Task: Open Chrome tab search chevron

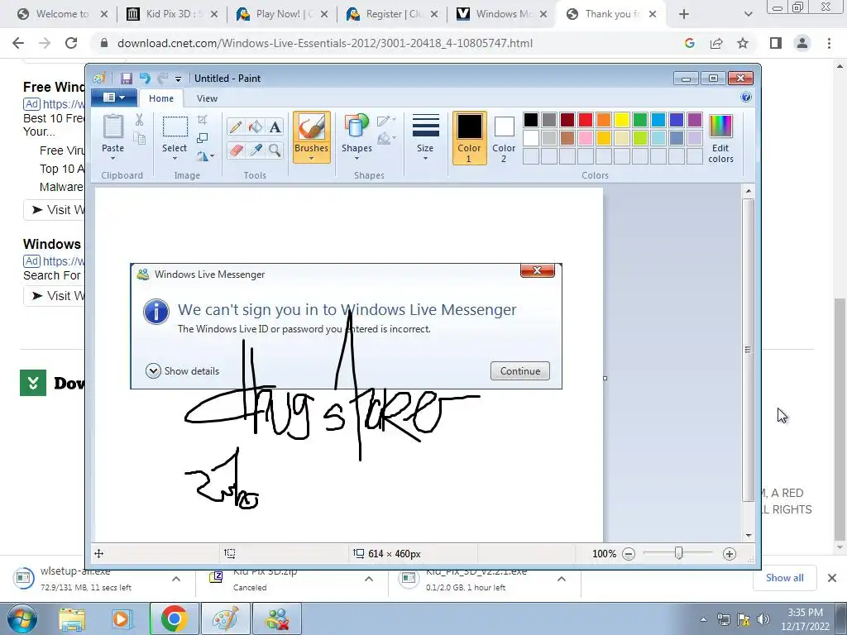Action: (x=748, y=14)
